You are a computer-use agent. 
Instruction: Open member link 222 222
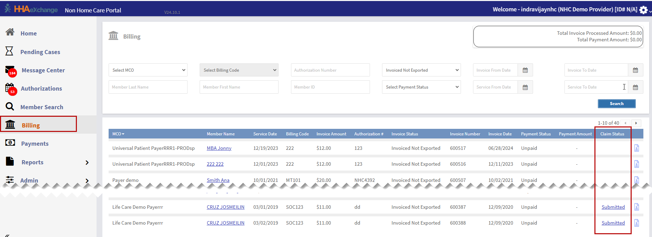pos(215,164)
